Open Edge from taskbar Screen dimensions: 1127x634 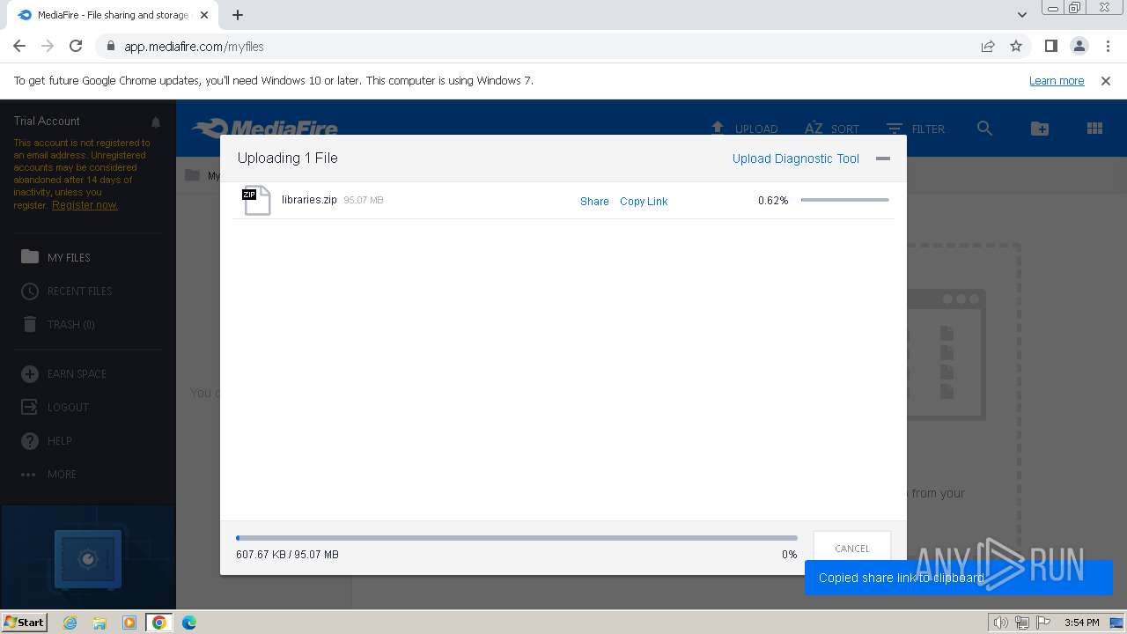pos(189,623)
